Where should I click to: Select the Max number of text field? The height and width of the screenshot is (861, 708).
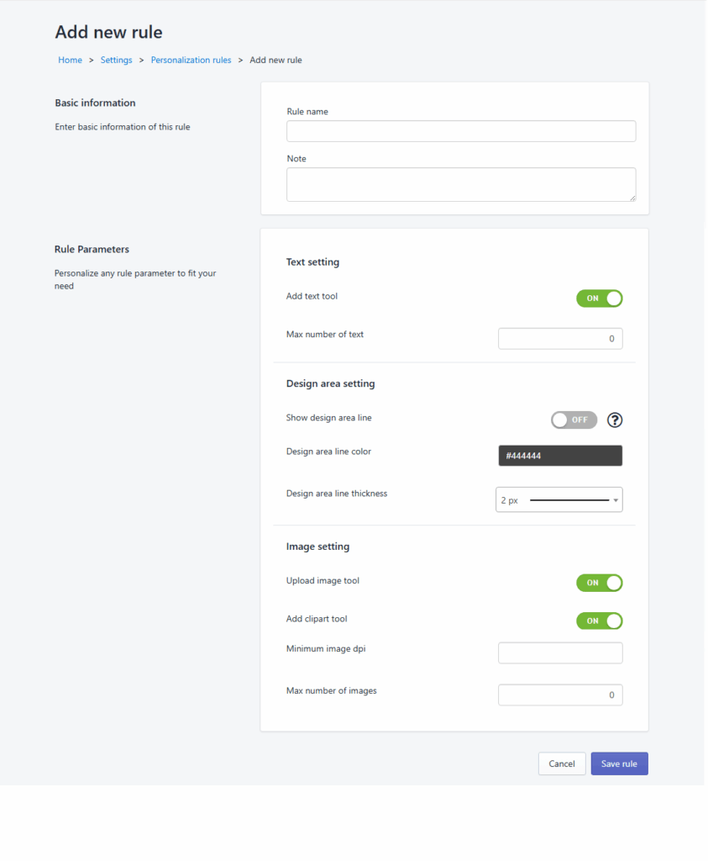tap(560, 339)
